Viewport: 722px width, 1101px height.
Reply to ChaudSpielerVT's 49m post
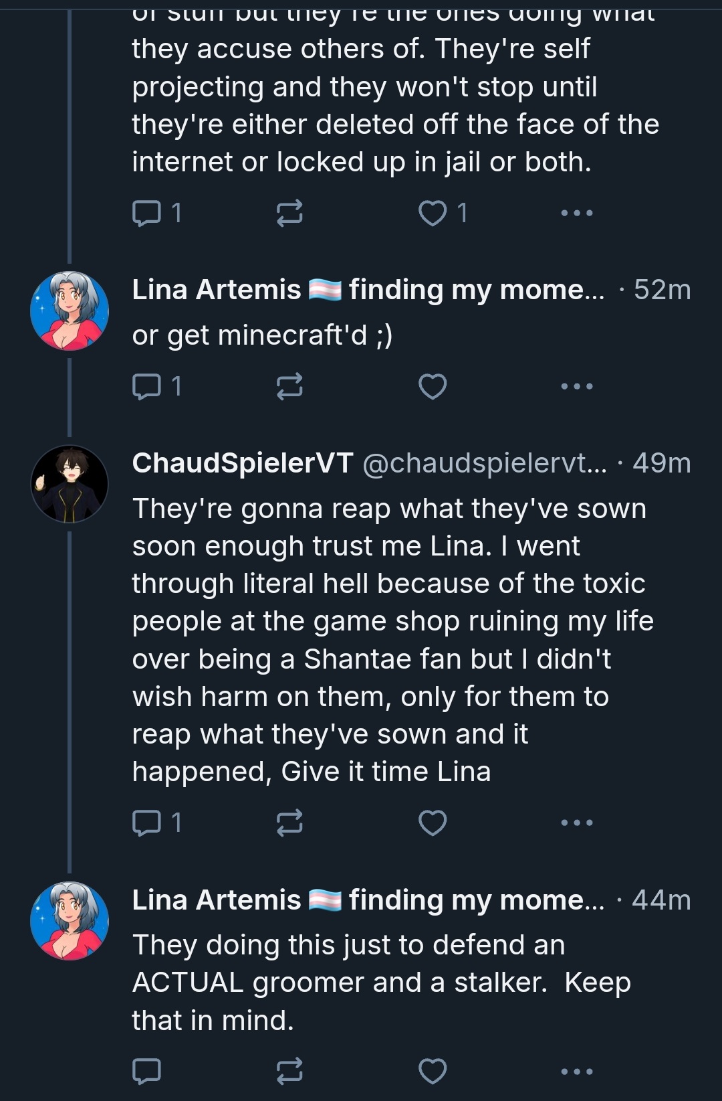coord(146,823)
